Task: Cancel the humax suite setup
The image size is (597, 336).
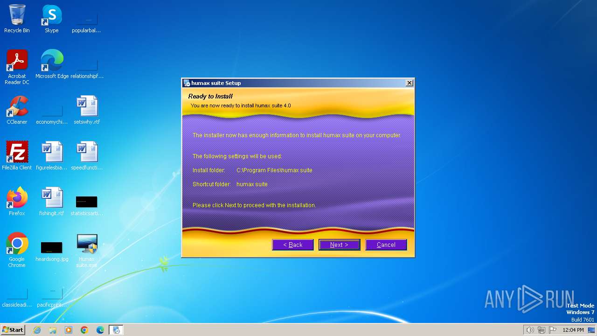Action: (x=386, y=245)
